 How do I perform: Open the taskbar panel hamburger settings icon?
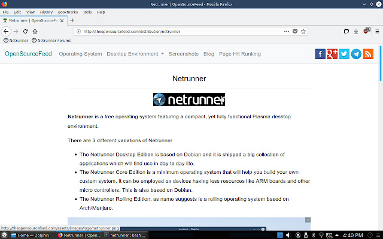[378, 235]
